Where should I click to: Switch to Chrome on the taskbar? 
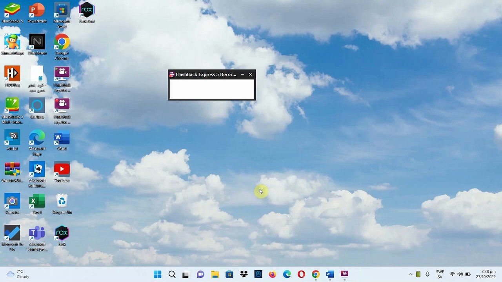(x=316, y=274)
